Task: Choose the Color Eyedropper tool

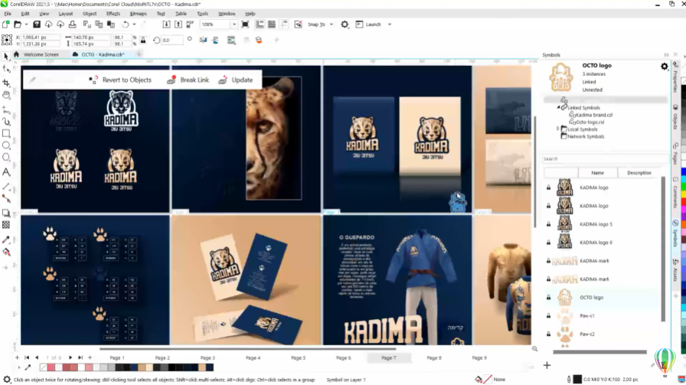Action: [6, 240]
